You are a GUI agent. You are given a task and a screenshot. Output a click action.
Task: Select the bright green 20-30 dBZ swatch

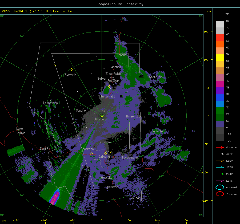(x=220, y=111)
